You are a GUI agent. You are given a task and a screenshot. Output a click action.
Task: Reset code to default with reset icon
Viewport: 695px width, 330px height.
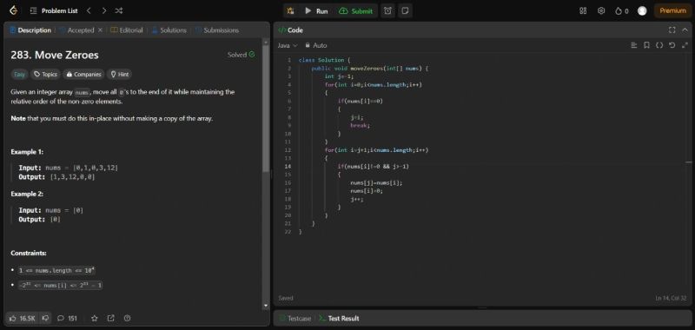[672, 45]
